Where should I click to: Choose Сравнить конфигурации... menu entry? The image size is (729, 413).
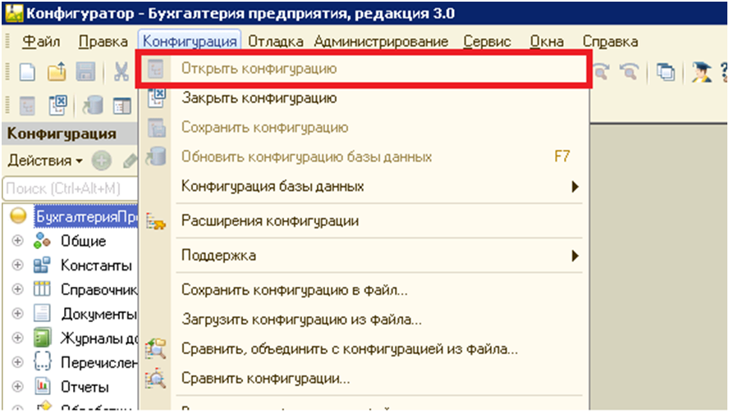(364, 379)
